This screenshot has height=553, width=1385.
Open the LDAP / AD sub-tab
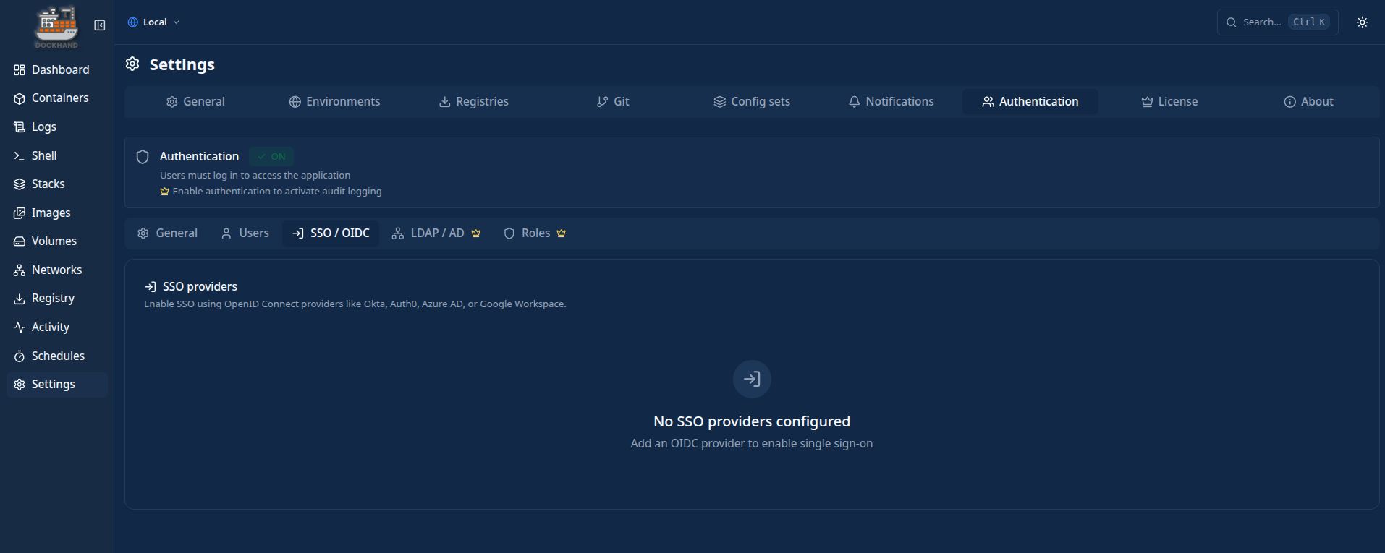pyautogui.click(x=436, y=233)
